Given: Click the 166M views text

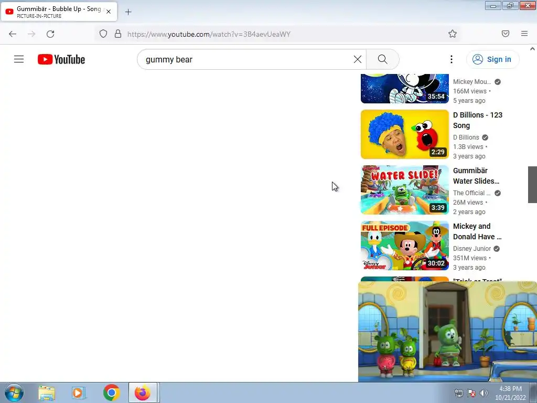Looking at the screenshot, I should [470, 91].
